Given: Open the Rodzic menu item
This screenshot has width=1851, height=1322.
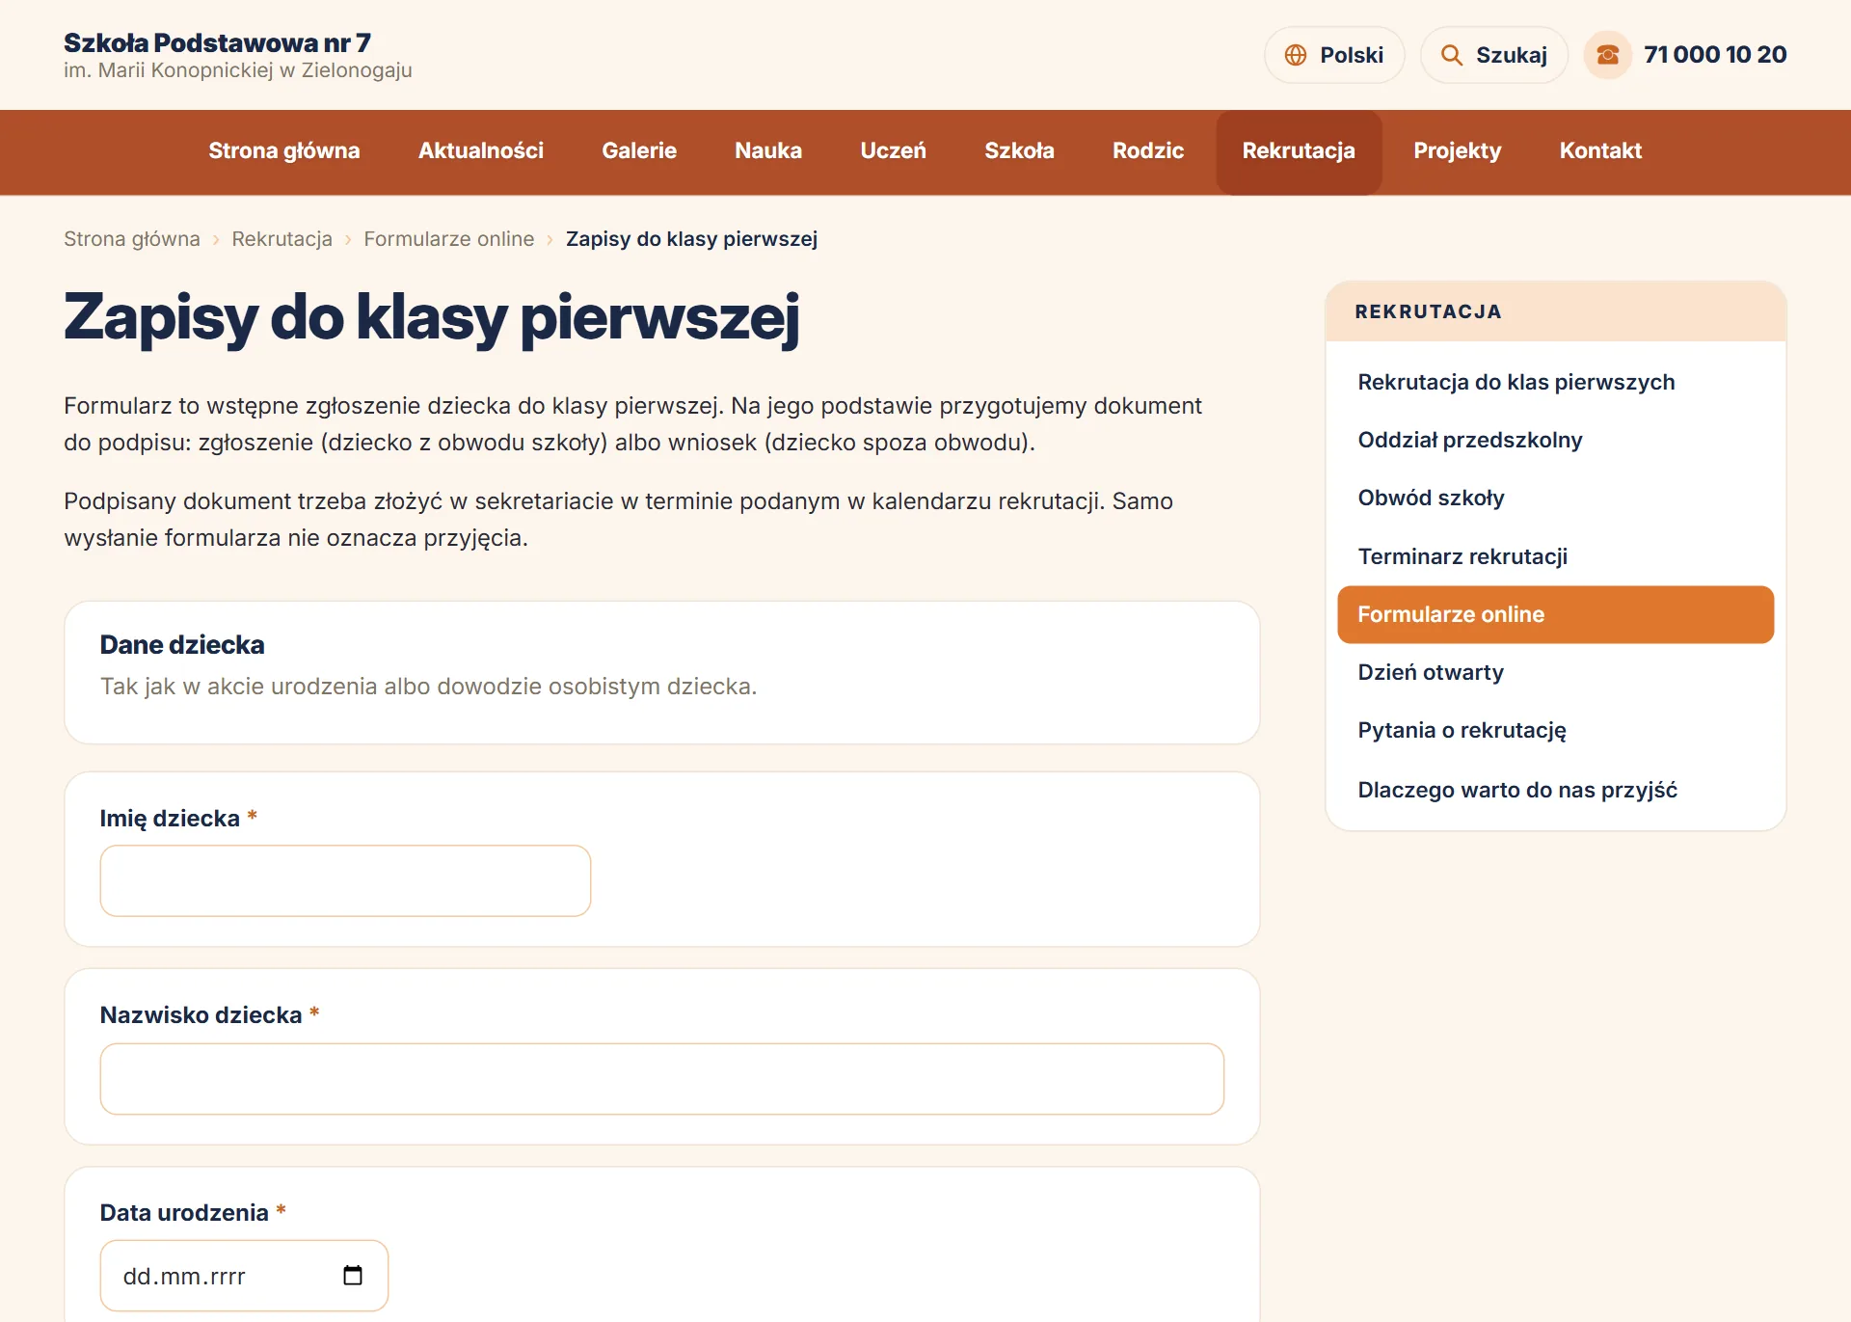Looking at the screenshot, I should 1148,151.
